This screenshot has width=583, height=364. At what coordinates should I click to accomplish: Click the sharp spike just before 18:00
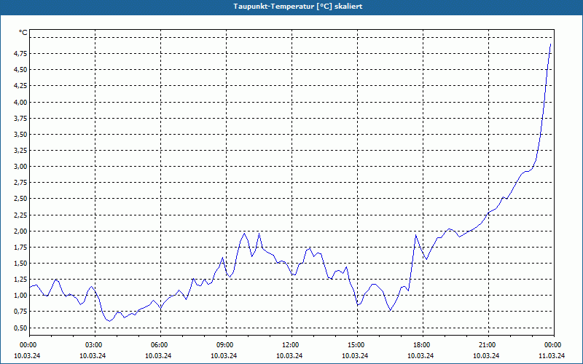[415, 234]
